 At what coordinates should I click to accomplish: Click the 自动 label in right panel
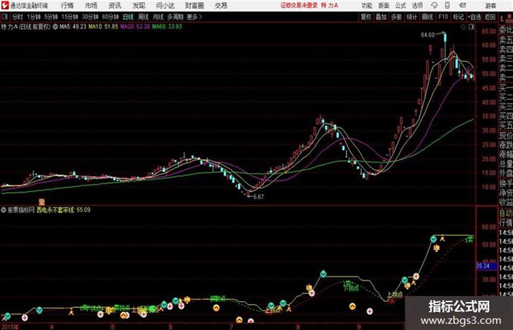[506, 213]
